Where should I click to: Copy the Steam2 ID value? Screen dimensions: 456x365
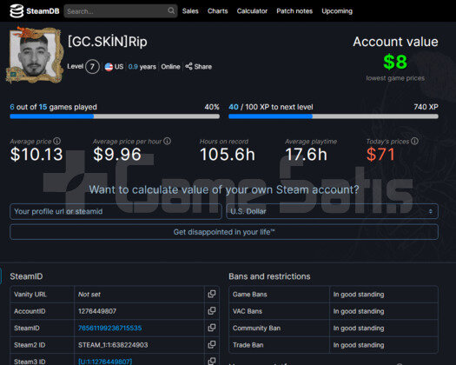click(212, 345)
